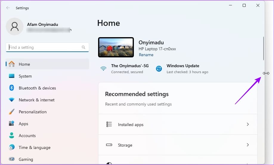Select the Apps category label
The image size is (274, 165).
(24, 124)
